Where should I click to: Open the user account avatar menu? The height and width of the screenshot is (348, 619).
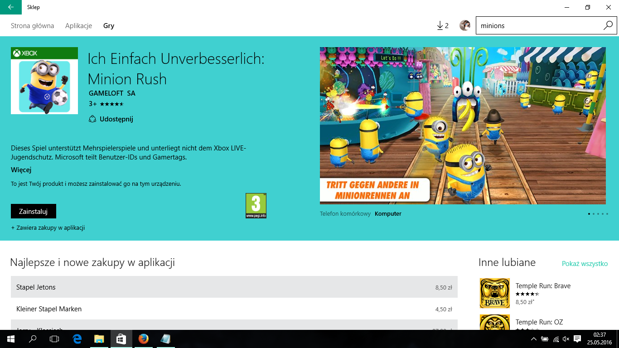[465, 25]
